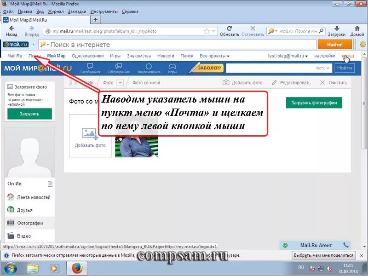The width and height of the screenshot is (368, 276).
Task: Open the Инструменты menu
Action: coord(104,11)
